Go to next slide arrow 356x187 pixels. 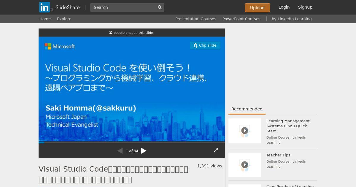pos(144,151)
